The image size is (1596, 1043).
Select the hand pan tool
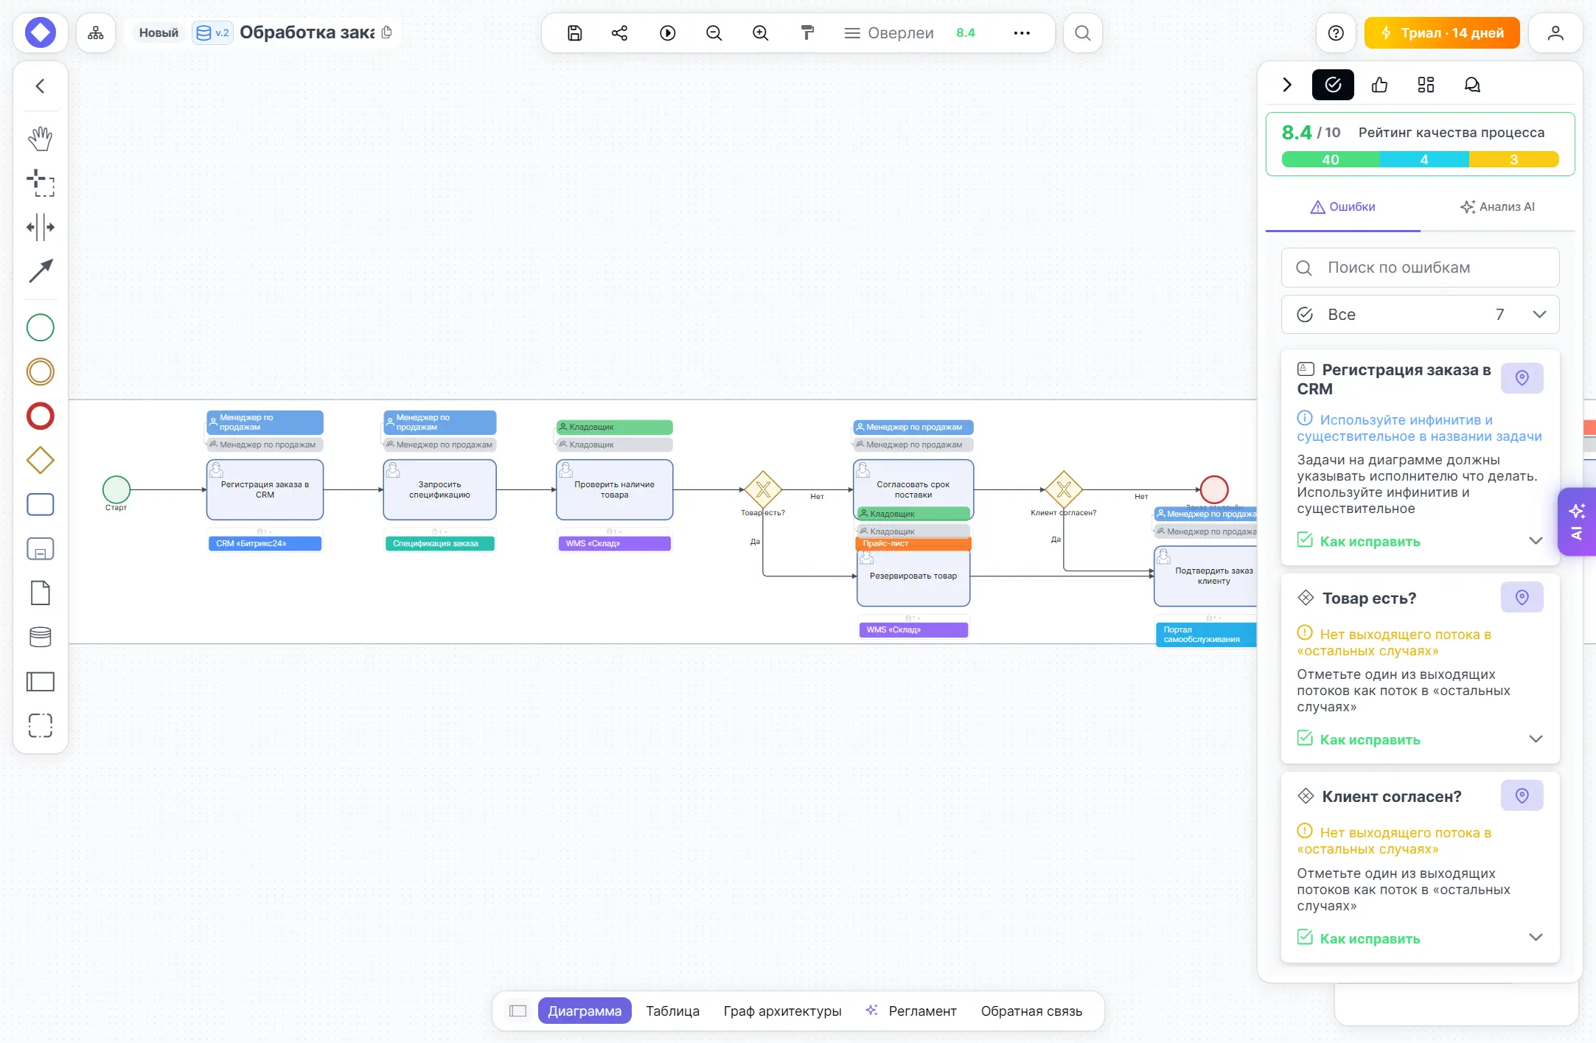[41, 139]
